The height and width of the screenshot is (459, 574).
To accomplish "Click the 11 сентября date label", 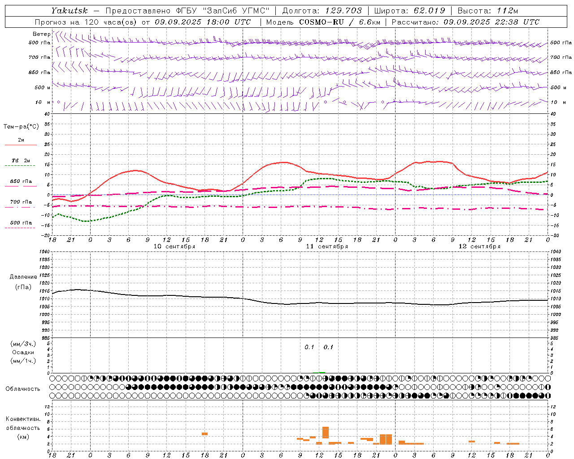I will tap(327, 247).
